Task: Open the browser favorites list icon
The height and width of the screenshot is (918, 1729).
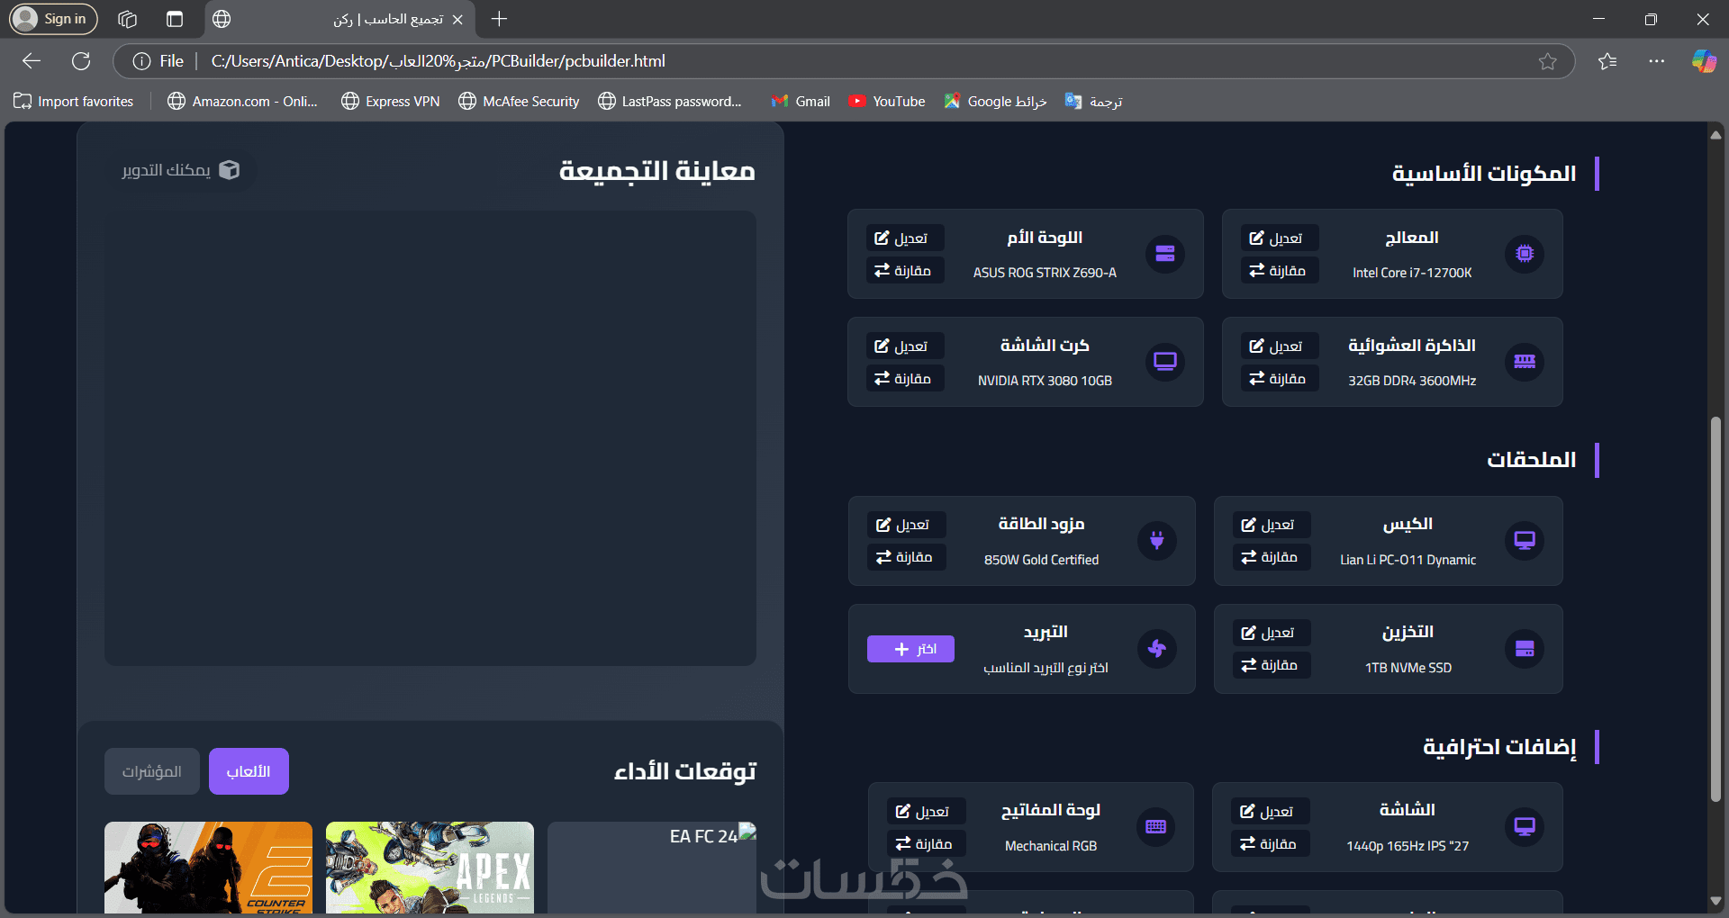Action: coord(1607,61)
